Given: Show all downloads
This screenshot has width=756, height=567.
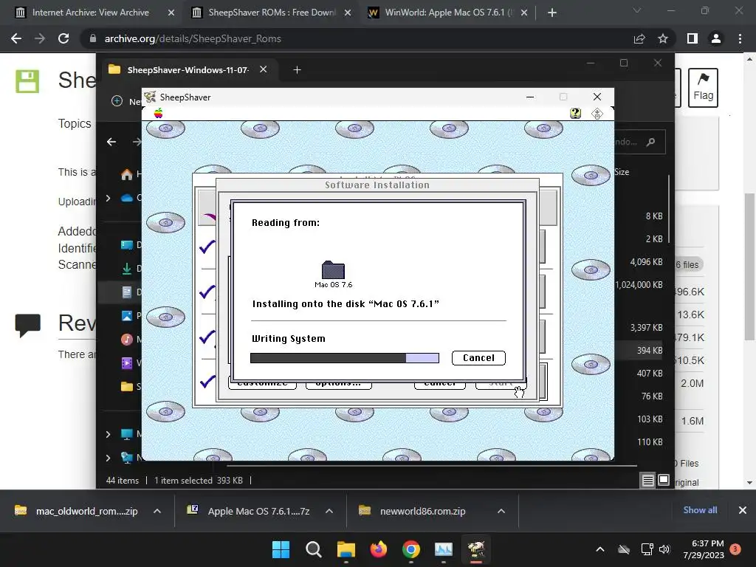Looking at the screenshot, I should coord(700,510).
